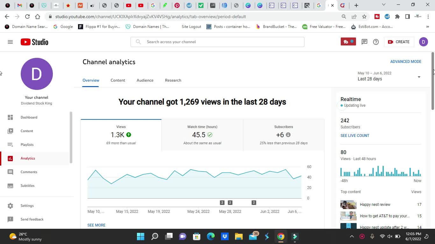Open Windows Start button
Viewport: 435px width, 244px height.
click(x=140, y=236)
